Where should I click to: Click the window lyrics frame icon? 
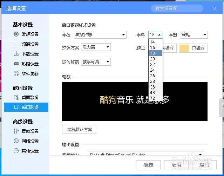coord(16,107)
